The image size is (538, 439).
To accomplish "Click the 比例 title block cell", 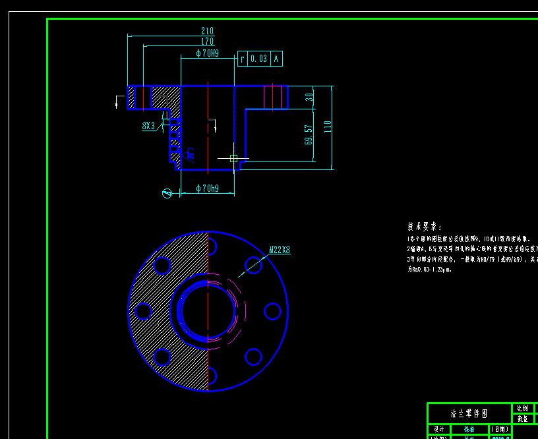I will click(x=522, y=409).
